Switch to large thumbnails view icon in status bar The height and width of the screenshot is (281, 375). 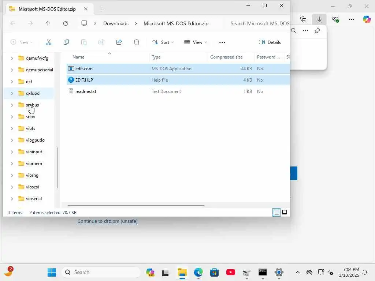pos(285,212)
